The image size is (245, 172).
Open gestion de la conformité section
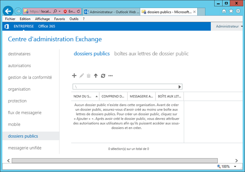(x=30, y=77)
